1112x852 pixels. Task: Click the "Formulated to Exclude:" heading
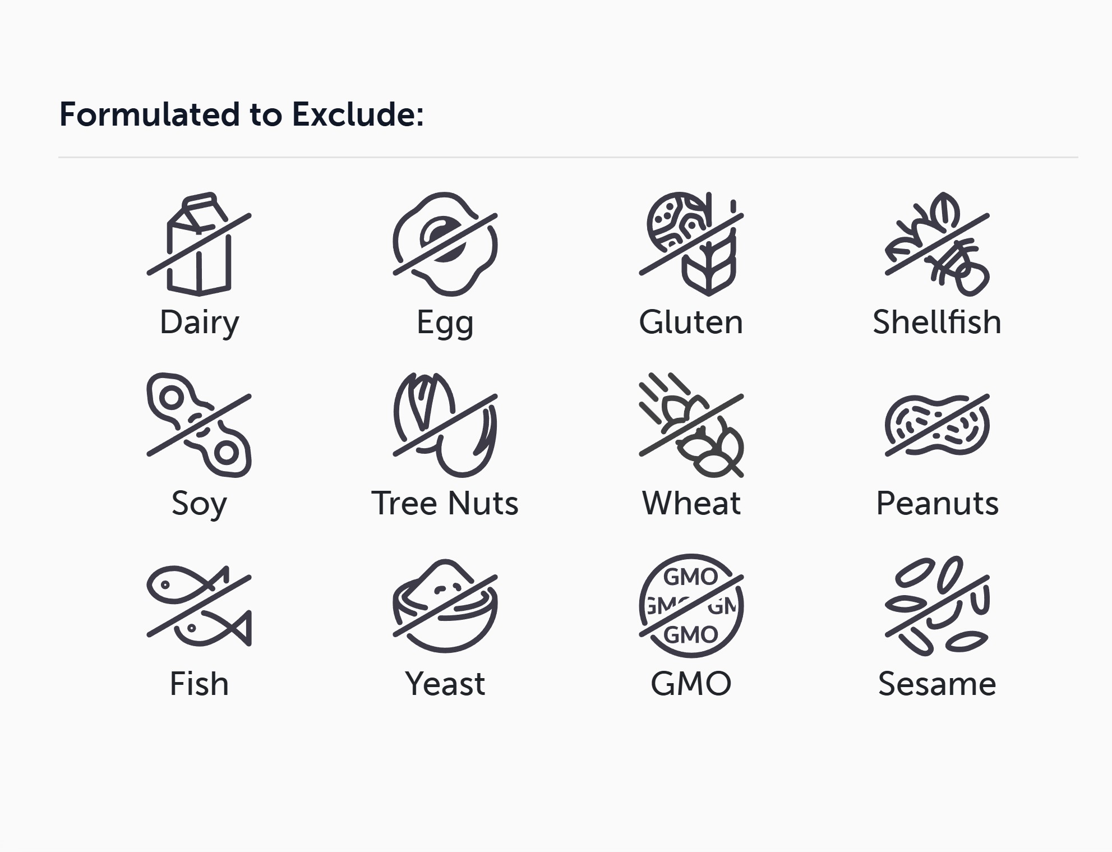(241, 114)
